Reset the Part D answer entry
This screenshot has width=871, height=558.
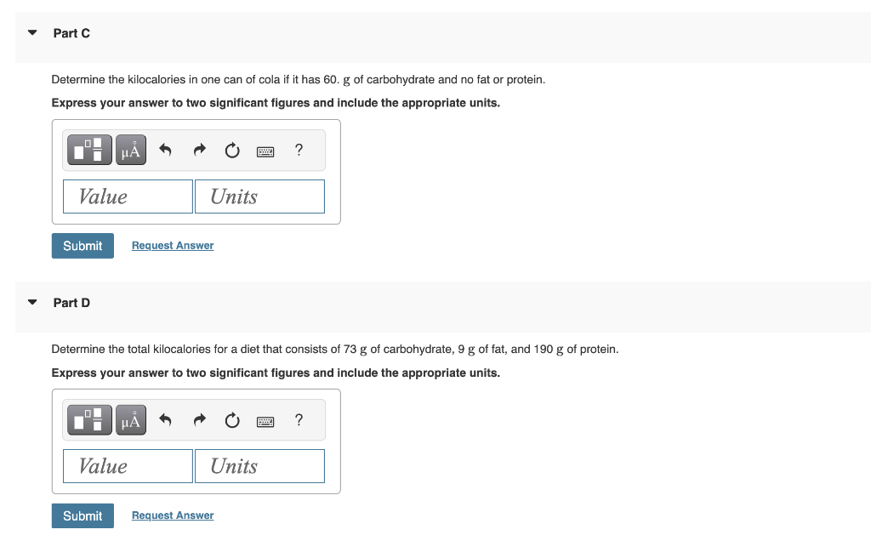(231, 419)
